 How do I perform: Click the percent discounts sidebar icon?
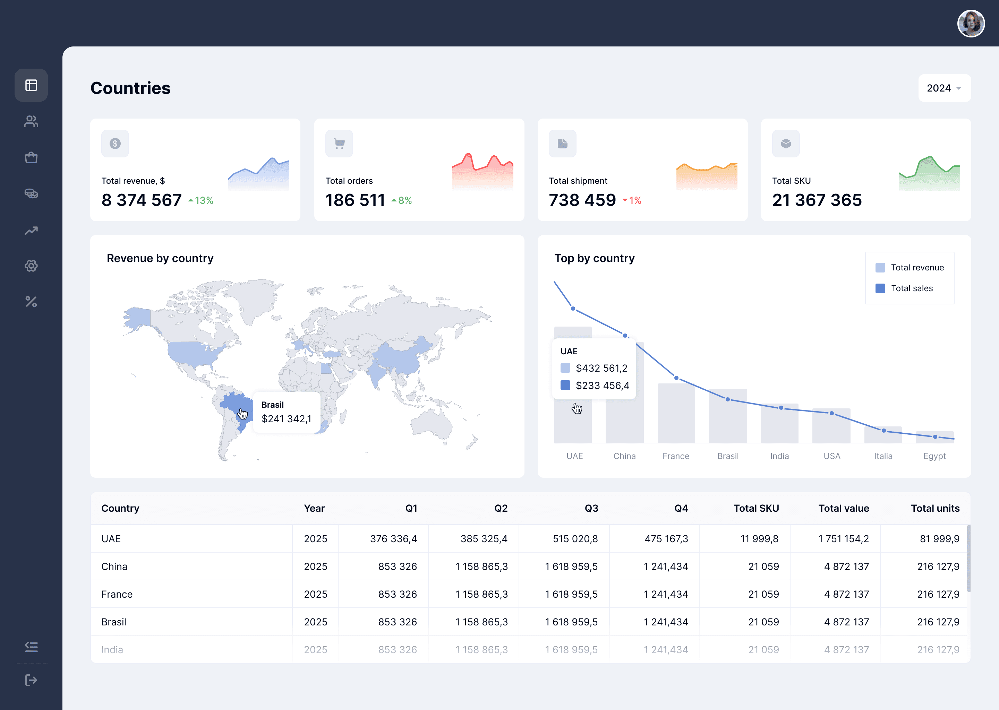pyautogui.click(x=31, y=302)
